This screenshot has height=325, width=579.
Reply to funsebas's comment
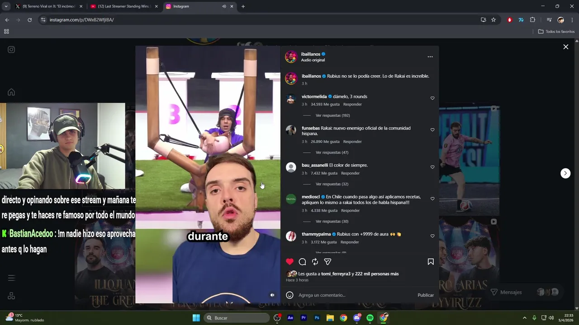(x=352, y=142)
